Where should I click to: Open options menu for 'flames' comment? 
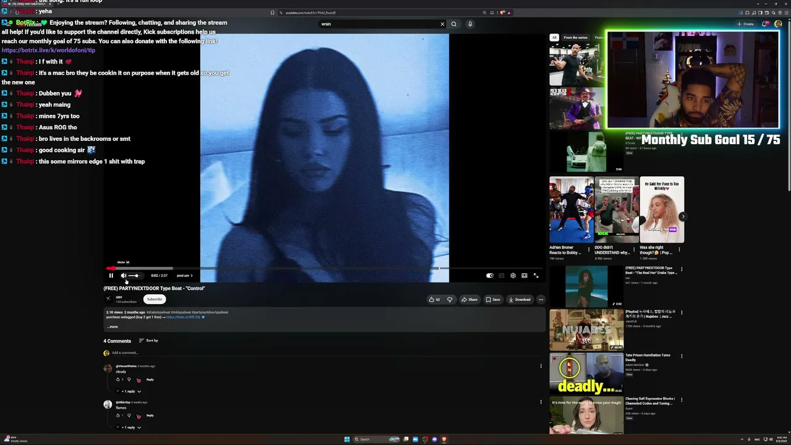click(541, 402)
